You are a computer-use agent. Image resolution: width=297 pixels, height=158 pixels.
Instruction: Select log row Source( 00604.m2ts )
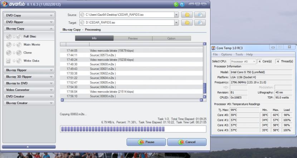tap(131, 78)
